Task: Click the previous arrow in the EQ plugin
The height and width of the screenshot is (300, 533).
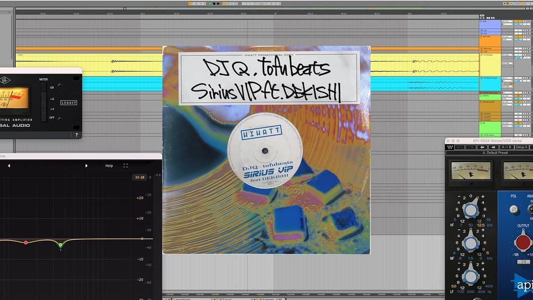Action: 9,166
